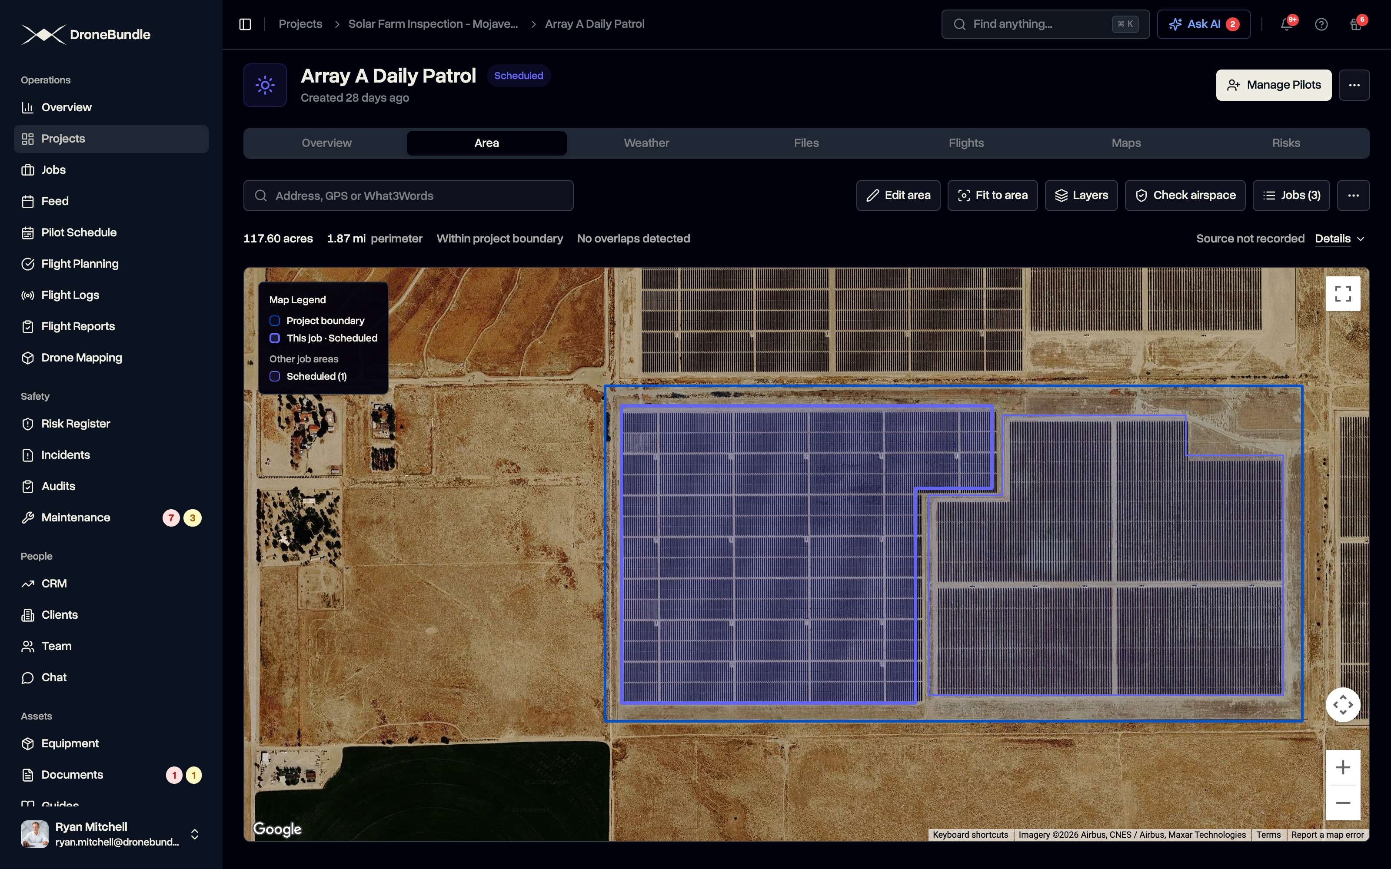The width and height of the screenshot is (1391, 869).
Task: Click the Find anything search box
Action: 1045,24
